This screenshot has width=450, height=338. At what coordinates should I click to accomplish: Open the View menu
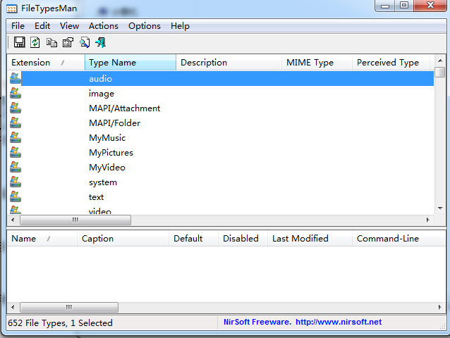pyautogui.click(x=69, y=26)
